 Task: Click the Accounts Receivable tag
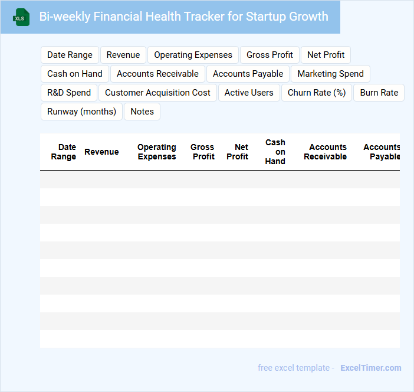(157, 74)
